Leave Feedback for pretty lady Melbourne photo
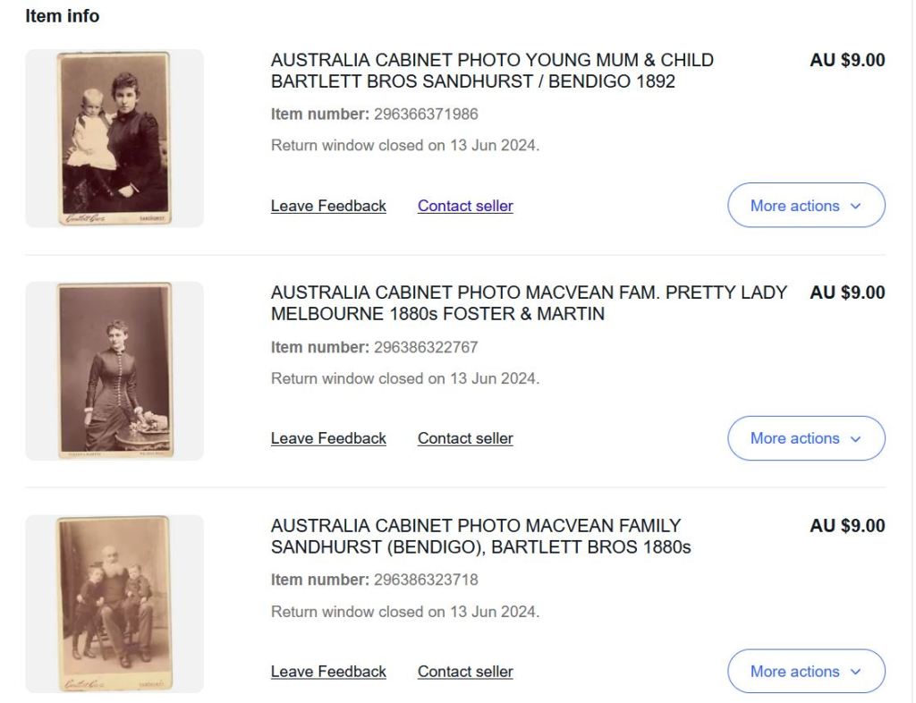The image size is (916, 703). [328, 438]
